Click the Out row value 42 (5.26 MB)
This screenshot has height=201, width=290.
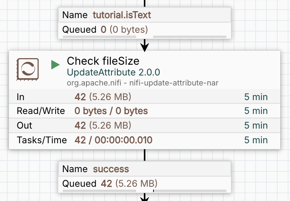(x=103, y=126)
